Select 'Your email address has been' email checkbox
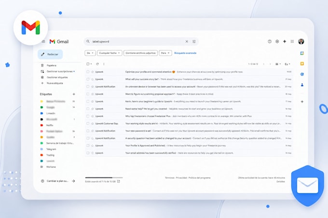 [88, 153]
